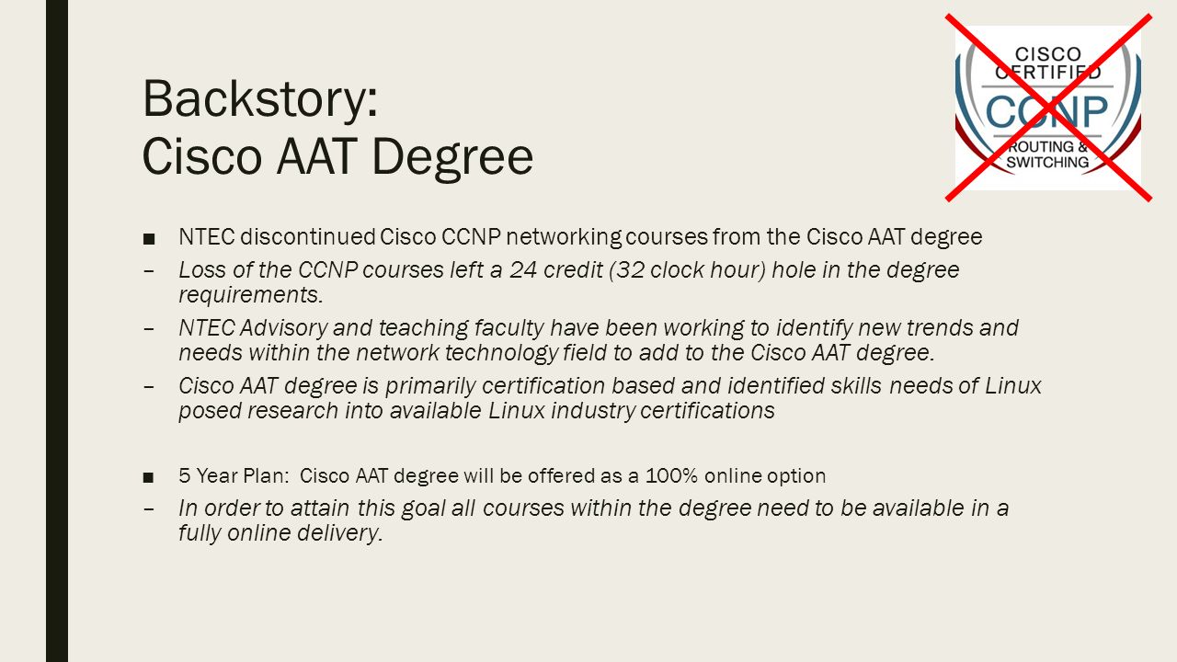
Task: Select the primarily certification based text line
Action: coord(610,385)
